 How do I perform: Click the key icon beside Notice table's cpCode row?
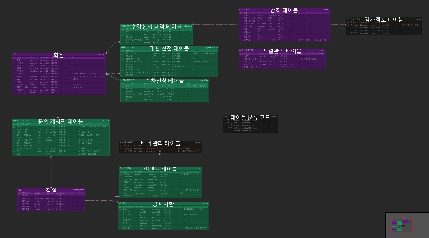tap(120, 209)
